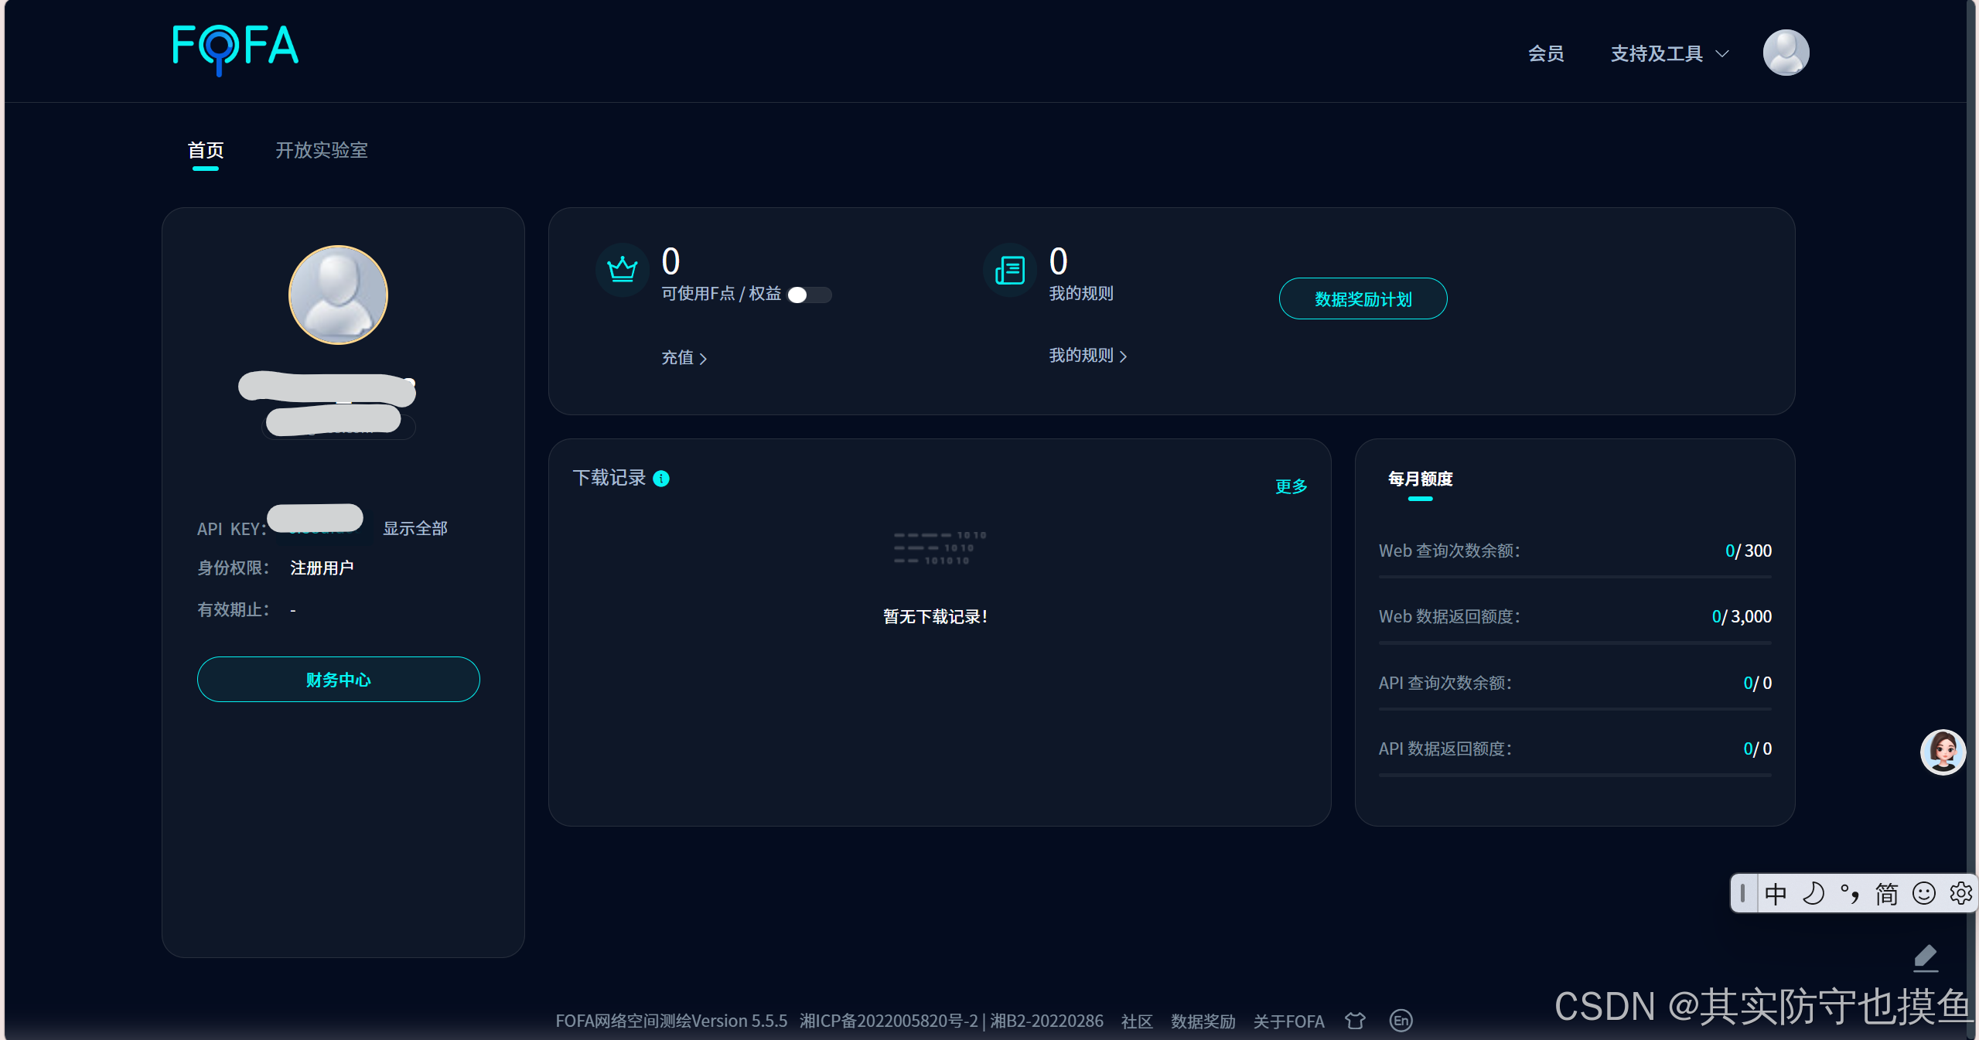1979x1040 pixels.
Task: Open the user avatar in the header
Action: [x=1786, y=53]
